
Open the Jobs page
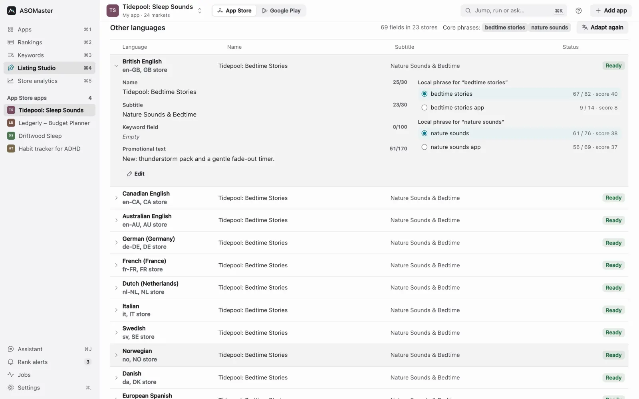point(50,375)
